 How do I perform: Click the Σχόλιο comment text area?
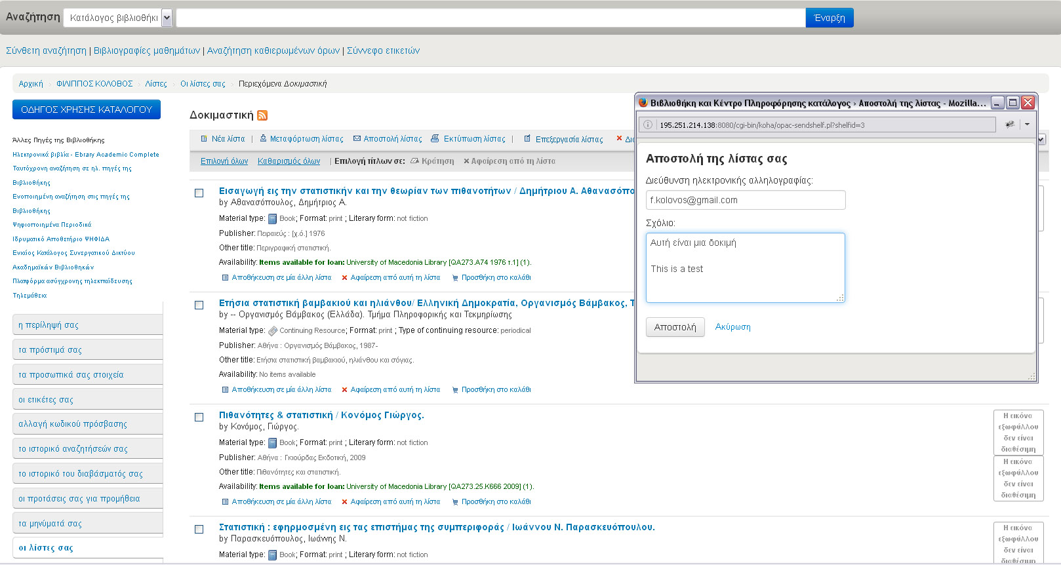(x=746, y=267)
